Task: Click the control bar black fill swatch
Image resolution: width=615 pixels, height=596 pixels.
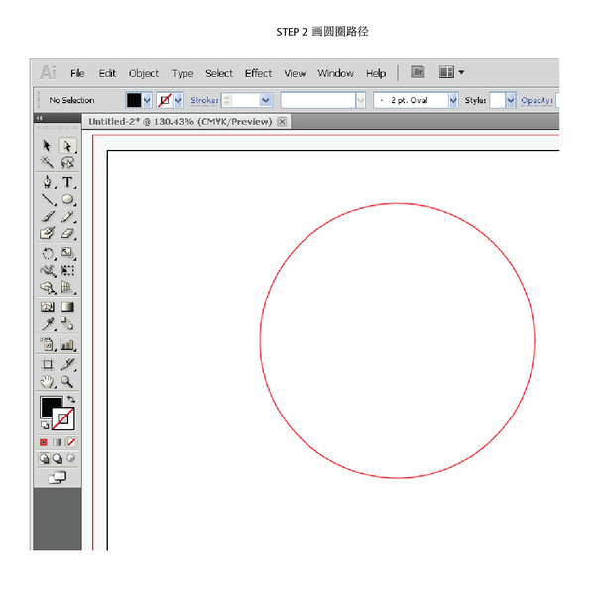Action: 134,100
